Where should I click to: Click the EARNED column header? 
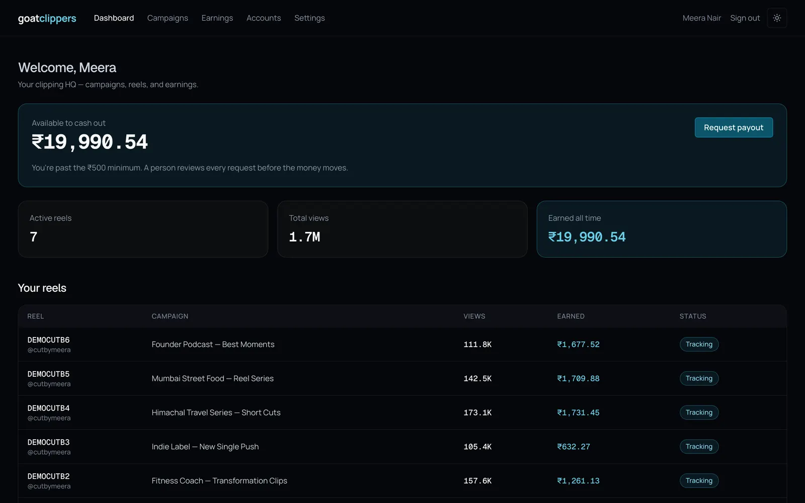pos(571,316)
